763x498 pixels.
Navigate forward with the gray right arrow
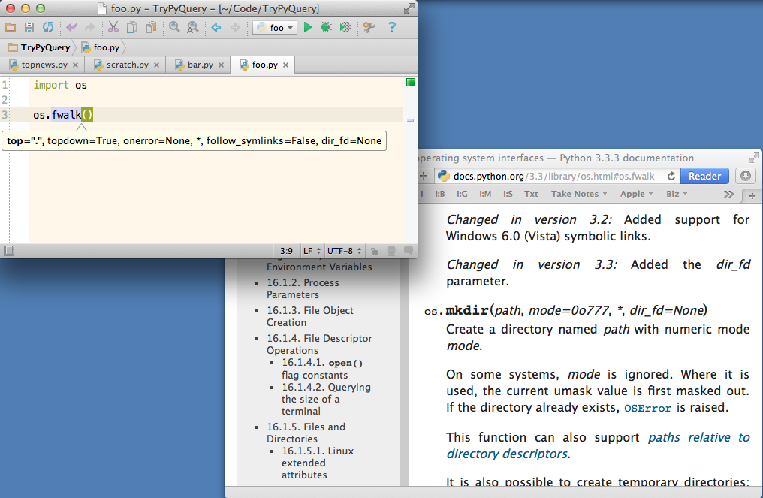tap(235, 27)
